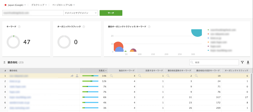Toggle the orange legend dot

tap(208, 42)
